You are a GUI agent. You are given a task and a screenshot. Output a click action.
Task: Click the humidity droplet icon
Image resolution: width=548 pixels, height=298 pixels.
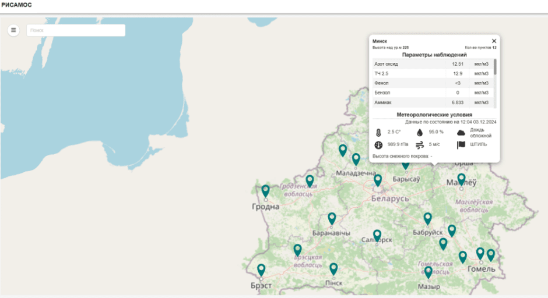(x=419, y=133)
